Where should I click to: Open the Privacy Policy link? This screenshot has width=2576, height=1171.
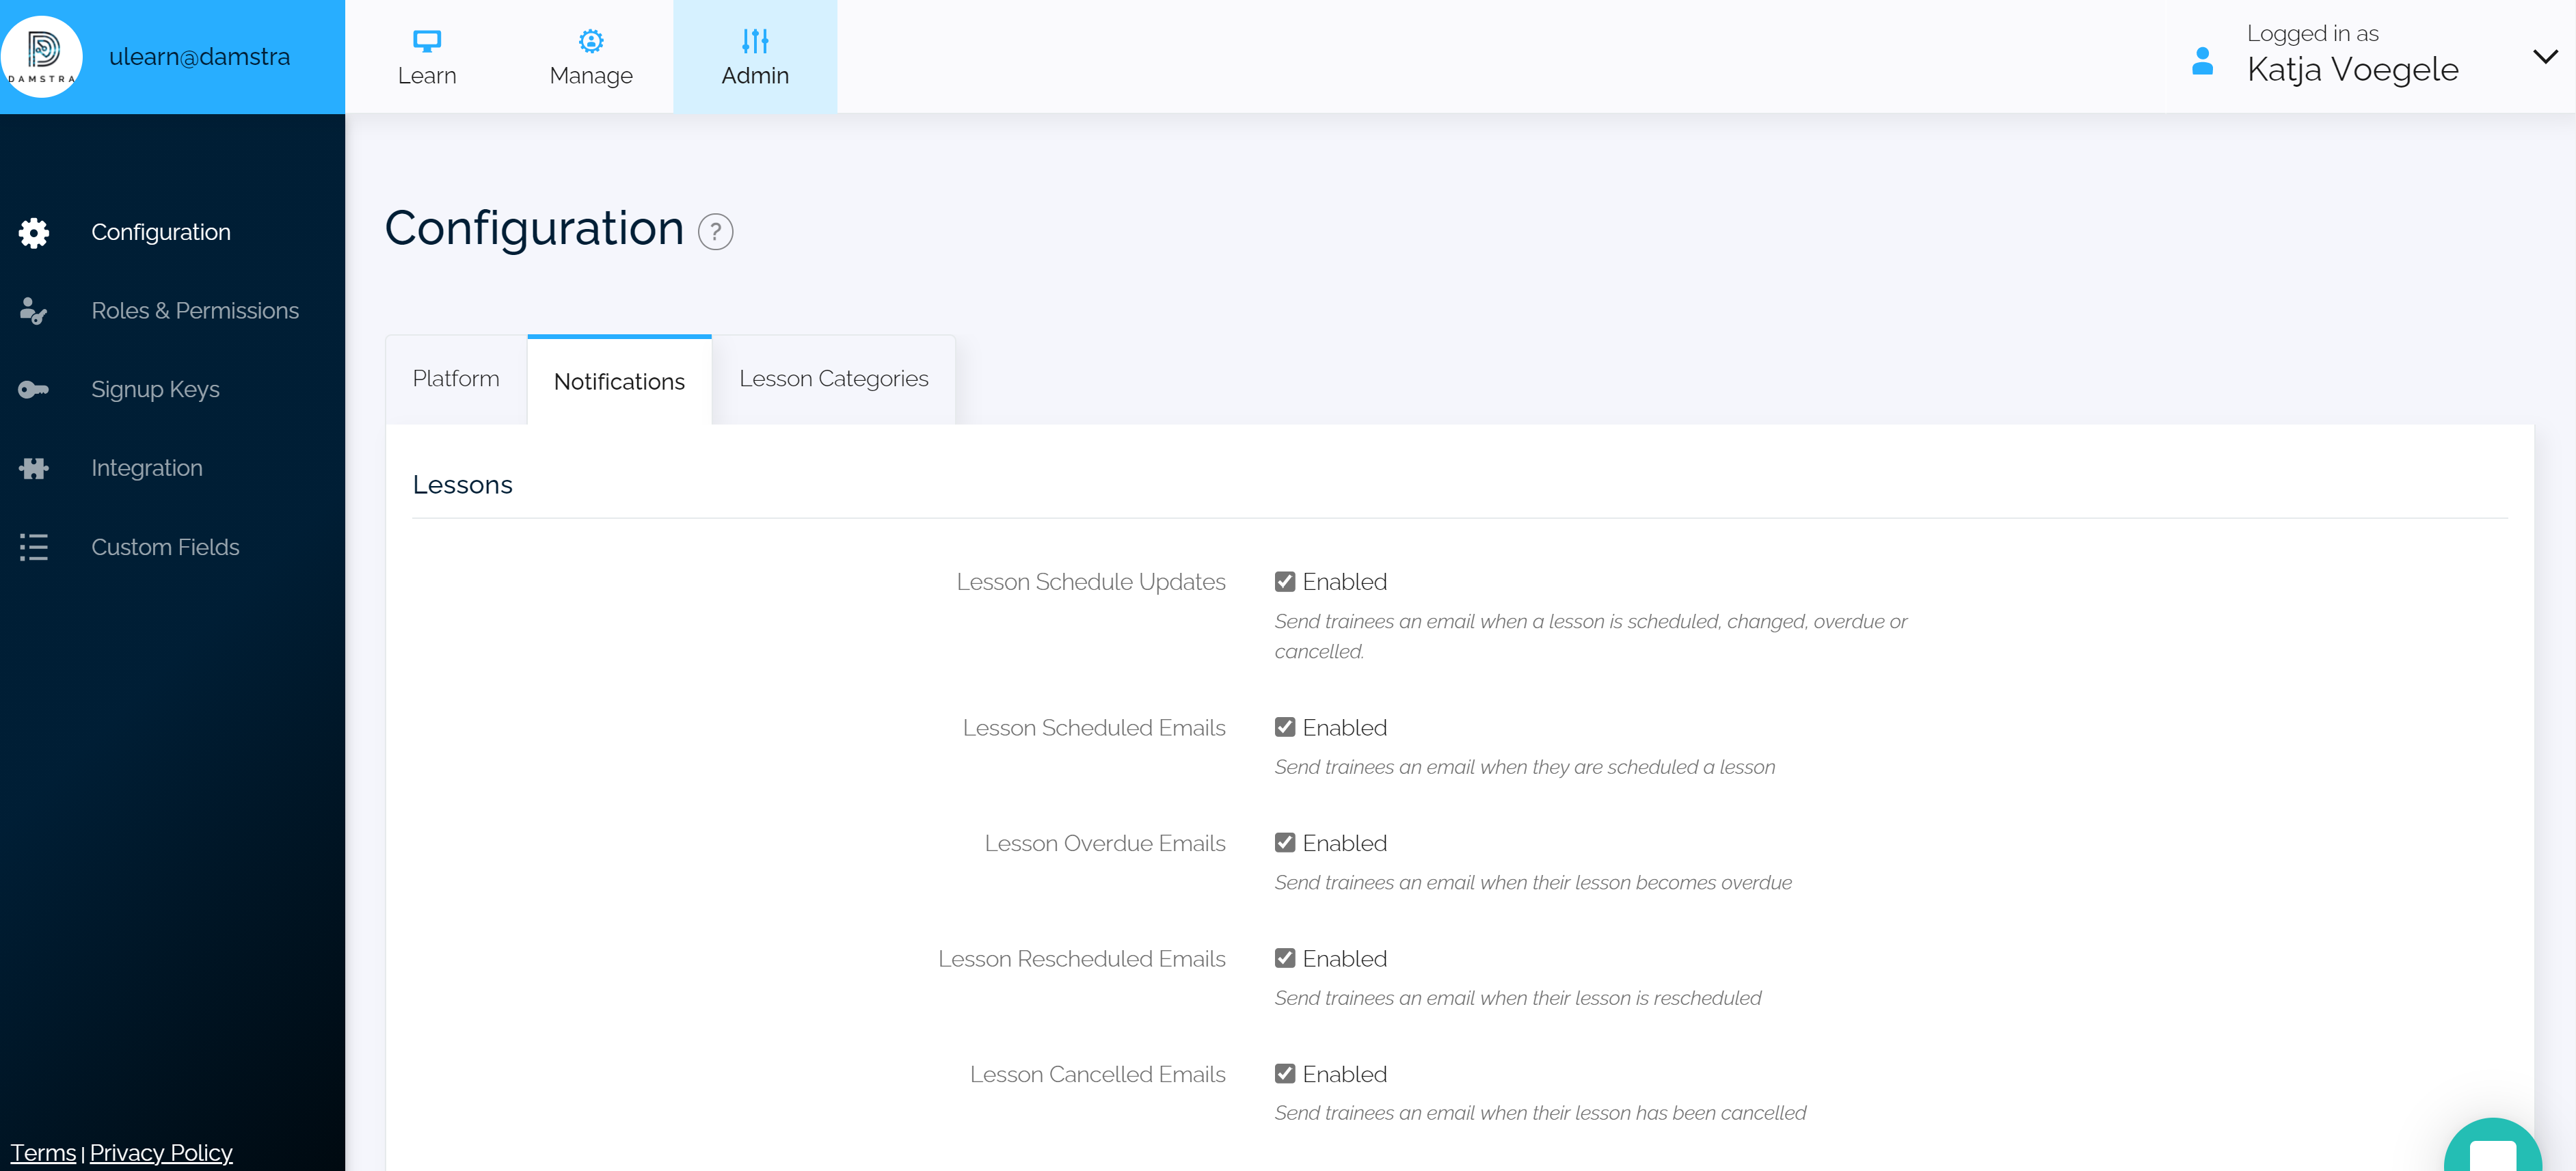160,1152
